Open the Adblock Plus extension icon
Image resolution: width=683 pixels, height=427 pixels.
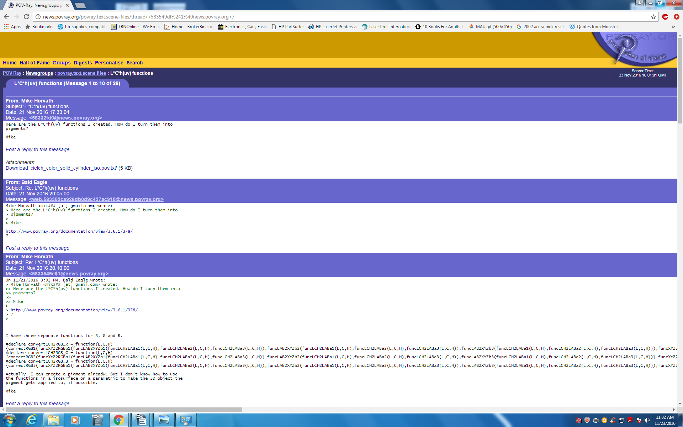click(x=665, y=17)
